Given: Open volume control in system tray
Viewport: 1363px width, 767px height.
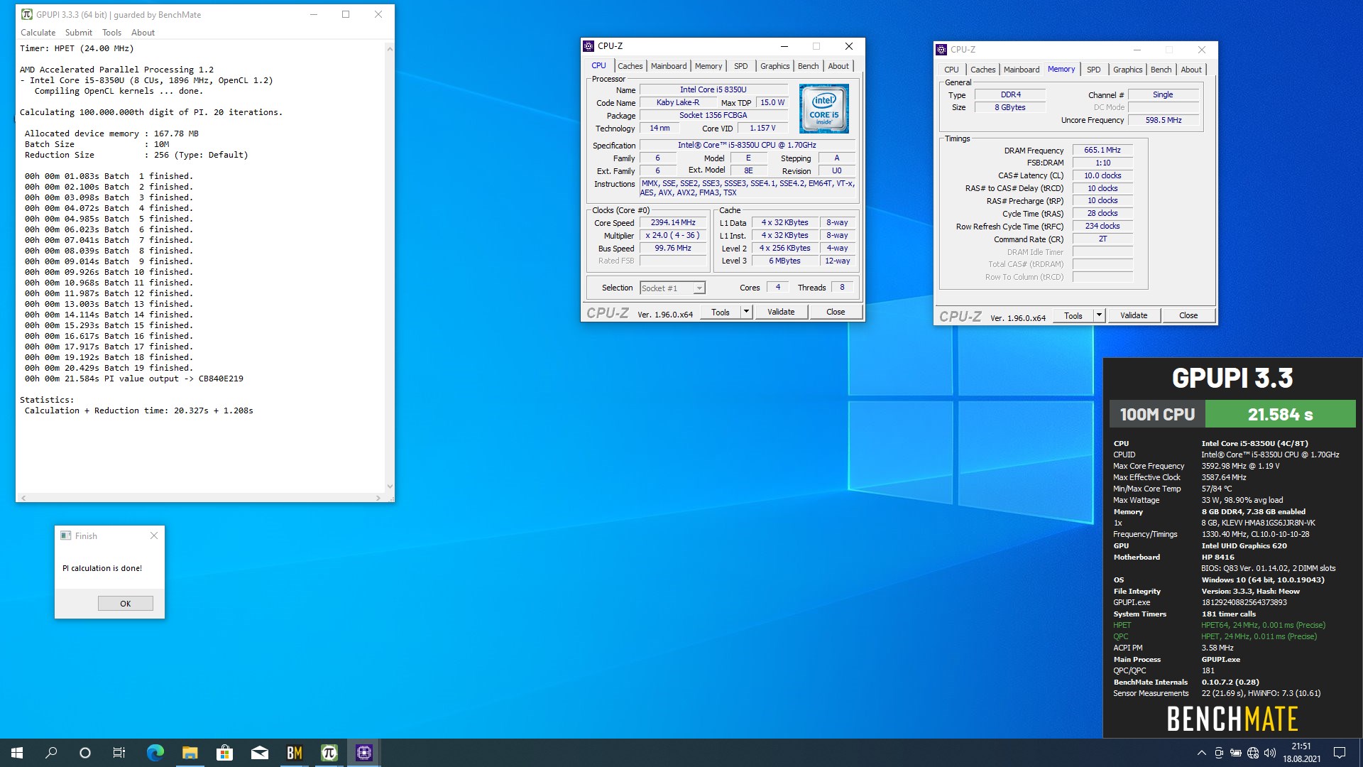Looking at the screenshot, I should tap(1270, 753).
